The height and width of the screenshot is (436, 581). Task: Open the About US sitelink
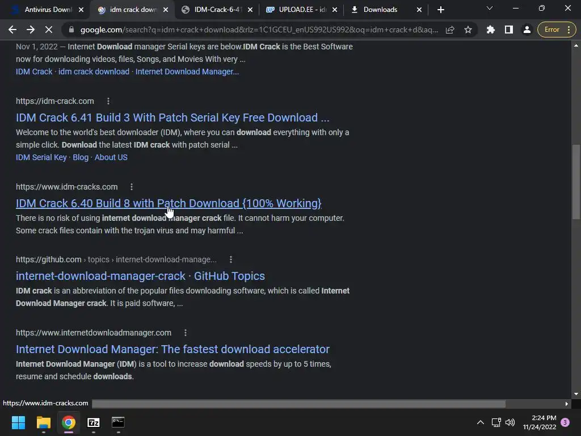tap(111, 157)
